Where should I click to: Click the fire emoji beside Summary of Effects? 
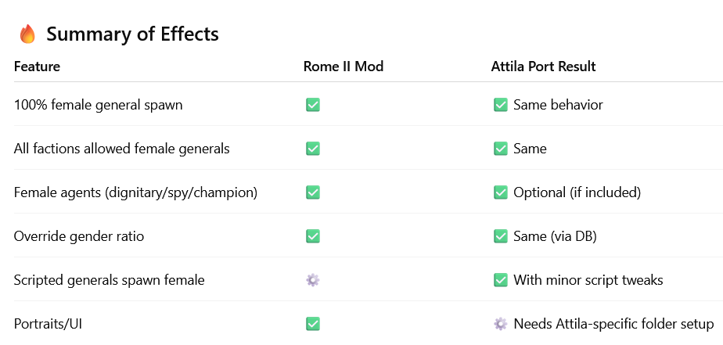(27, 34)
